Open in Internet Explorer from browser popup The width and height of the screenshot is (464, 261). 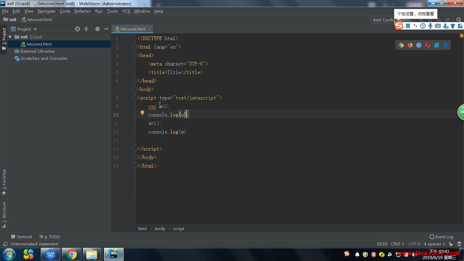[436, 45]
